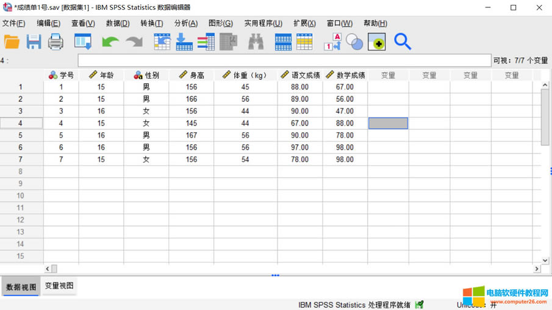Click the Print toolbar icon
The image size is (552, 310).
(x=56, y=42)
